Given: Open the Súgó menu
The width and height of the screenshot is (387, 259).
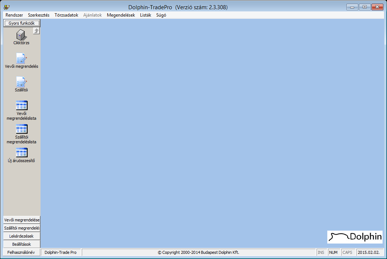Looking at the screenshot, I should 161,15.
